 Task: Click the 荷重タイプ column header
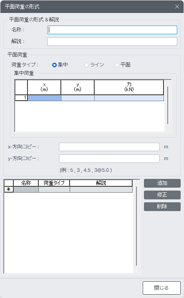[54, 183]
